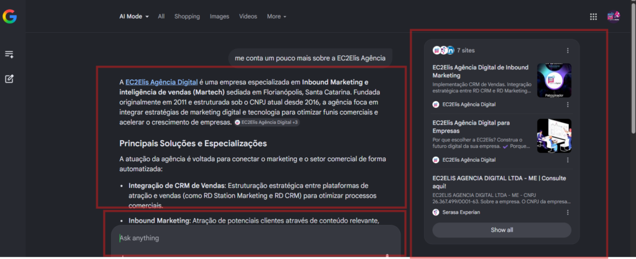The image size is (636, 259).
Task: Click the Show all button
Action: pos(502,230)
